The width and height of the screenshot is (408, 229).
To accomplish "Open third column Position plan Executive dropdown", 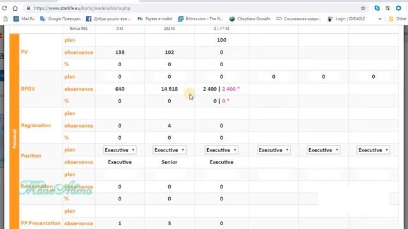I will point(221,150).
